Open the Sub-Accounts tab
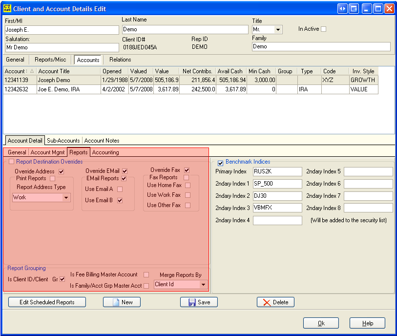The image size is (397, 336). (63, 141)
